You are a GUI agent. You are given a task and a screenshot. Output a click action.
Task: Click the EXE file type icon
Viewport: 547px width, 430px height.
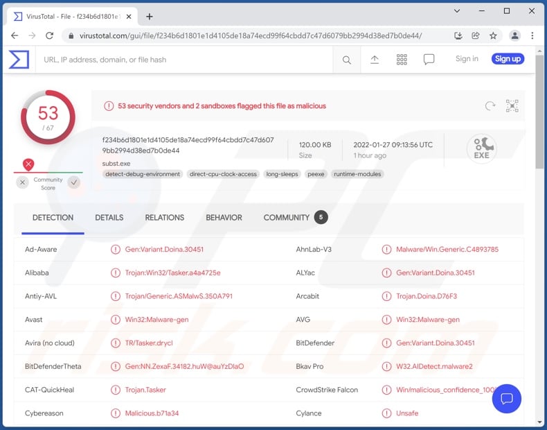click(x=482, y=149)
